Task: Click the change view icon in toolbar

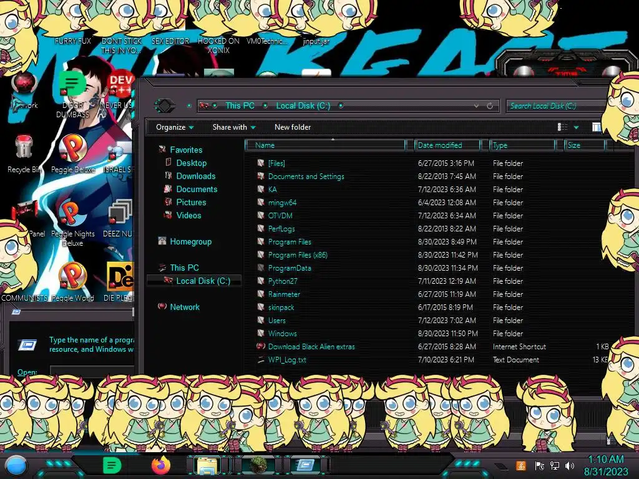Action: 562,127
